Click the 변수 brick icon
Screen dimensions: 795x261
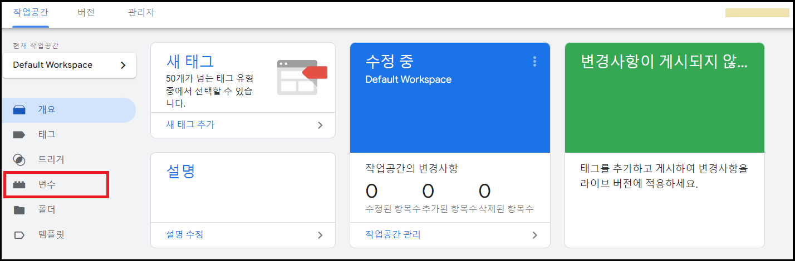[19, 185]
